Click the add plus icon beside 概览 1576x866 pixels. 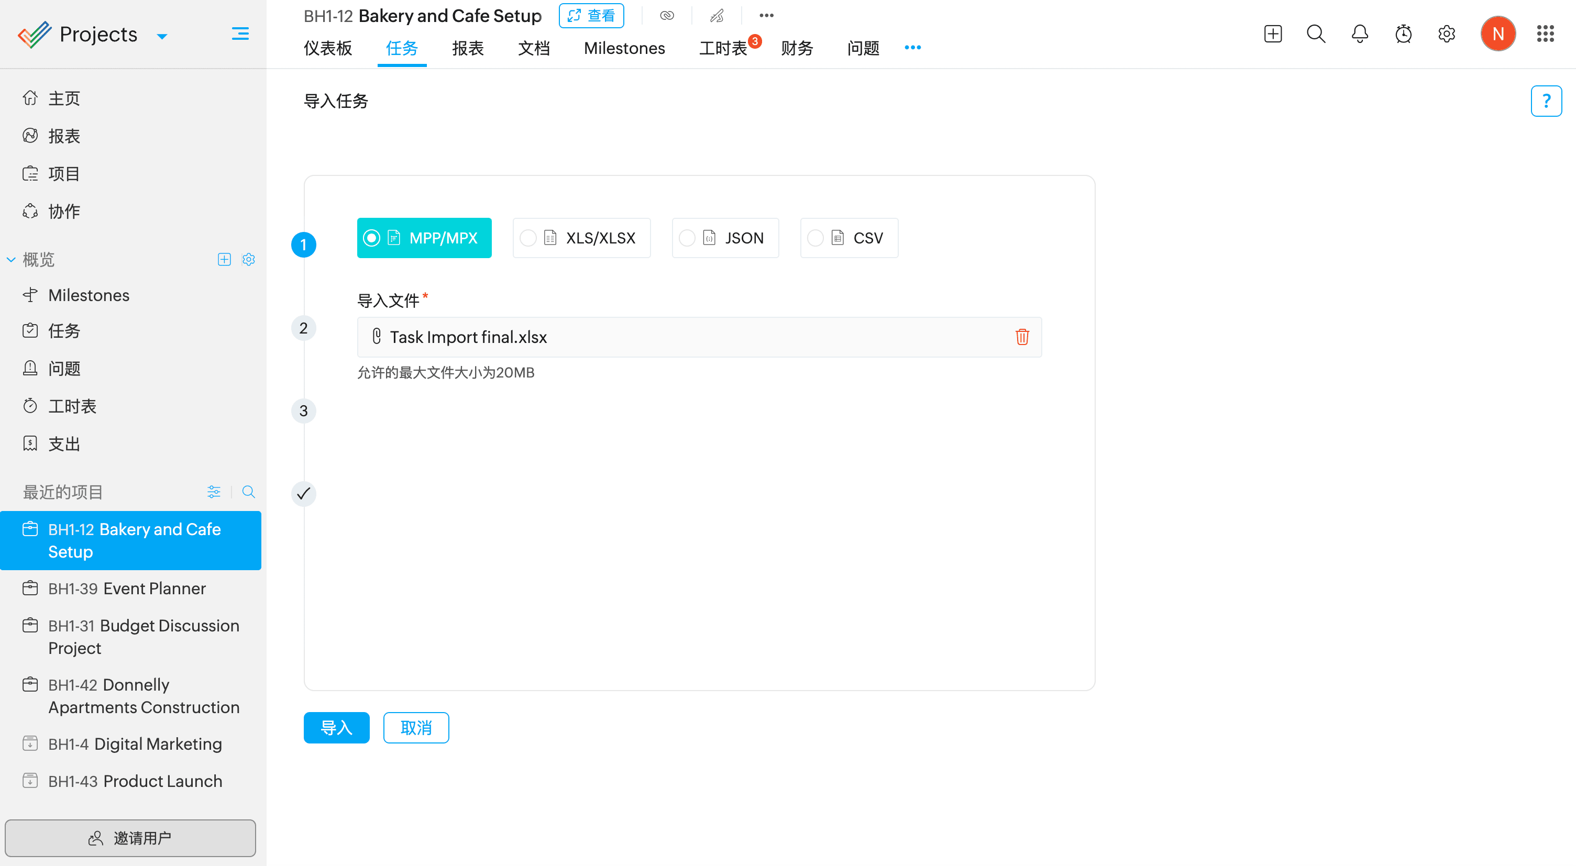pyautogui.click(x=224, y=259)
